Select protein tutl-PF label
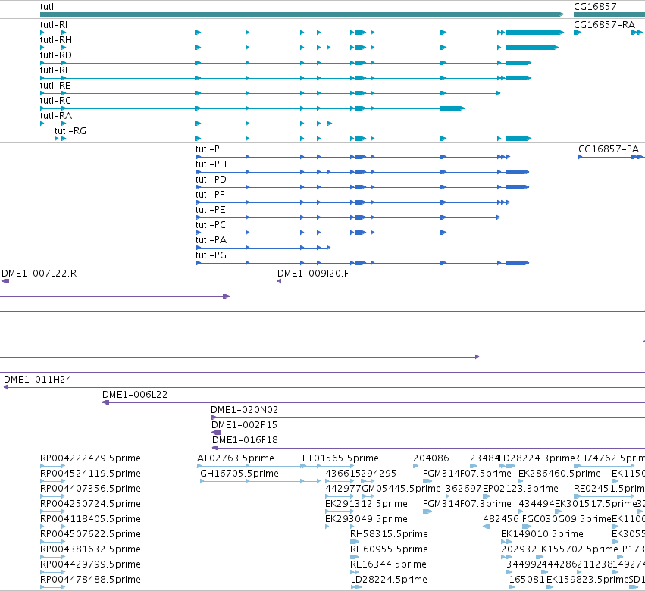 [210, 195]
